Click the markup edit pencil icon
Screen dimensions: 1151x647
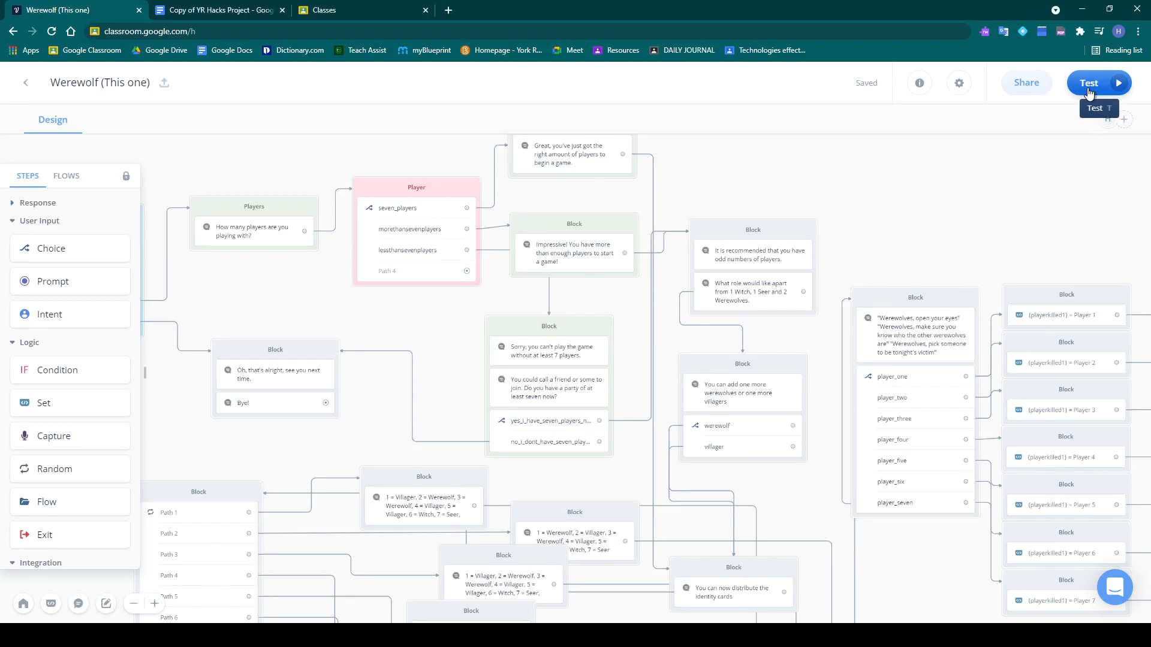coord(106,603)
